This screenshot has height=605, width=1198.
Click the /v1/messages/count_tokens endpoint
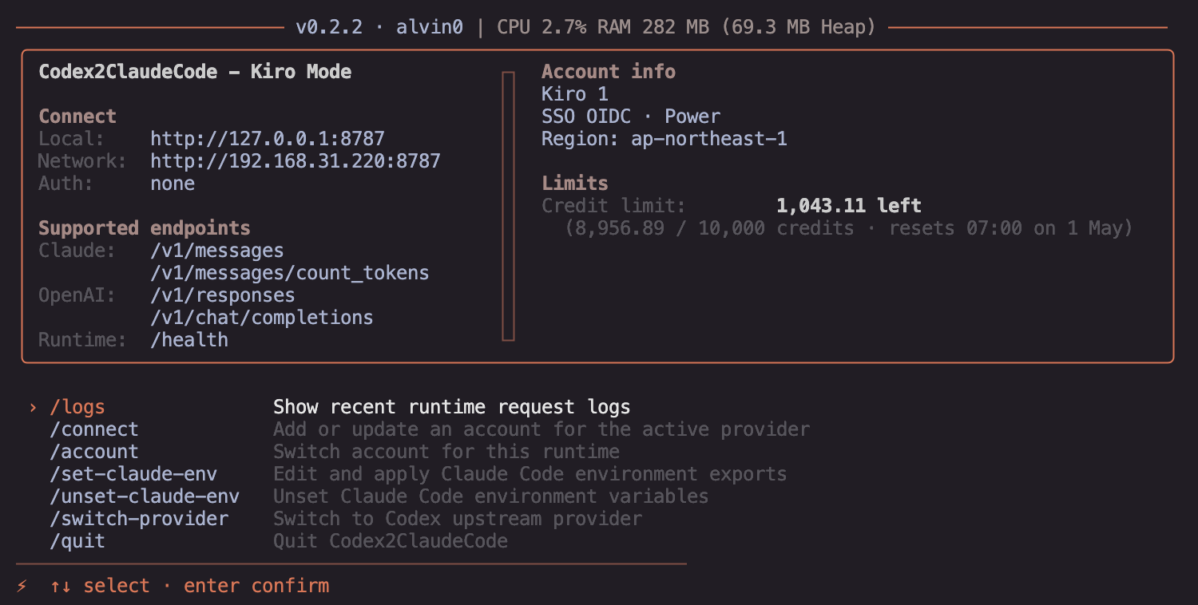pos(290,273)
